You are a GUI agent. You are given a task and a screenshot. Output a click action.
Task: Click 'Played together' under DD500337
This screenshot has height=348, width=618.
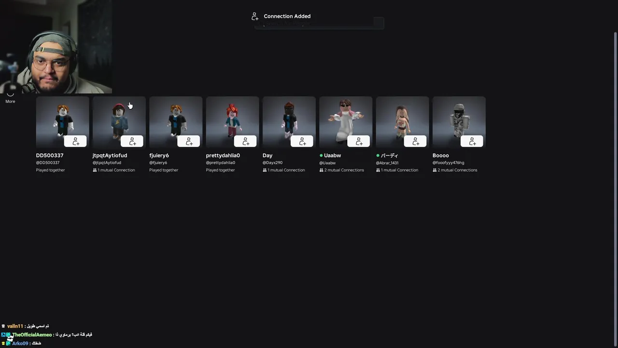tap(50, 170)
